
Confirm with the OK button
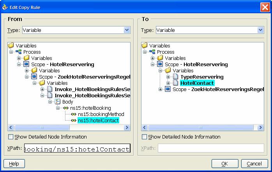(225, 164)
